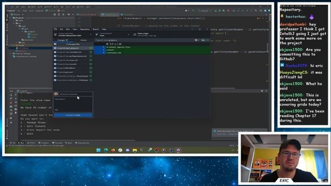The width and height of the screenshot is (331, 186).
Task: Uncheck the vcs.xml file checkbox
Action: (x=55, y=64)
